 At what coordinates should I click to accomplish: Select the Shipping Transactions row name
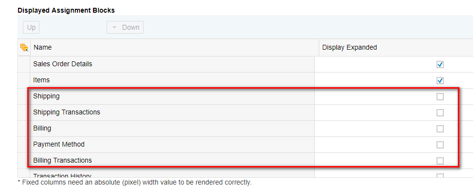67,112
